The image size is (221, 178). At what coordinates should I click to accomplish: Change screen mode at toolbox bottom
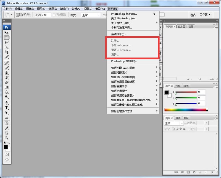point(7,160)
